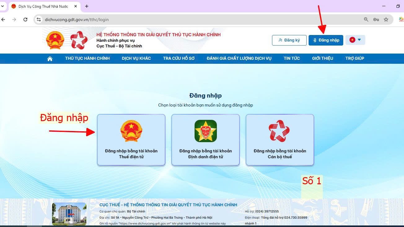Viewport: 404px width, 227px height.
Task: Open the TRA CỨU HỒ SƠ menu
Action: [x=179, y=58]
